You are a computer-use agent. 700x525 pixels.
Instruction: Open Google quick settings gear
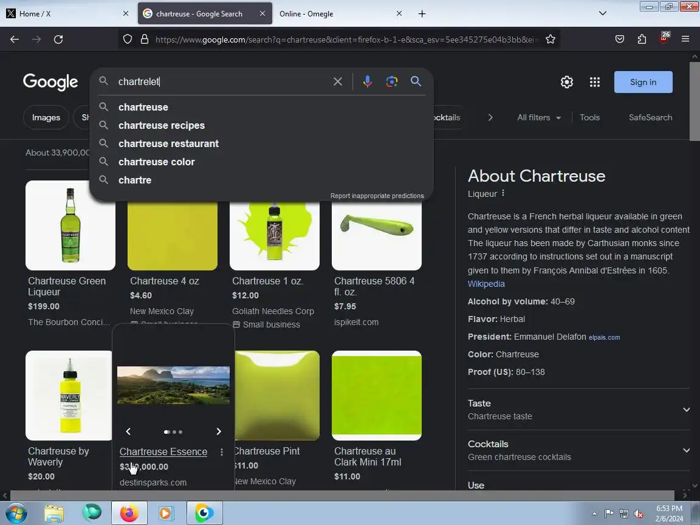(567, 82)
